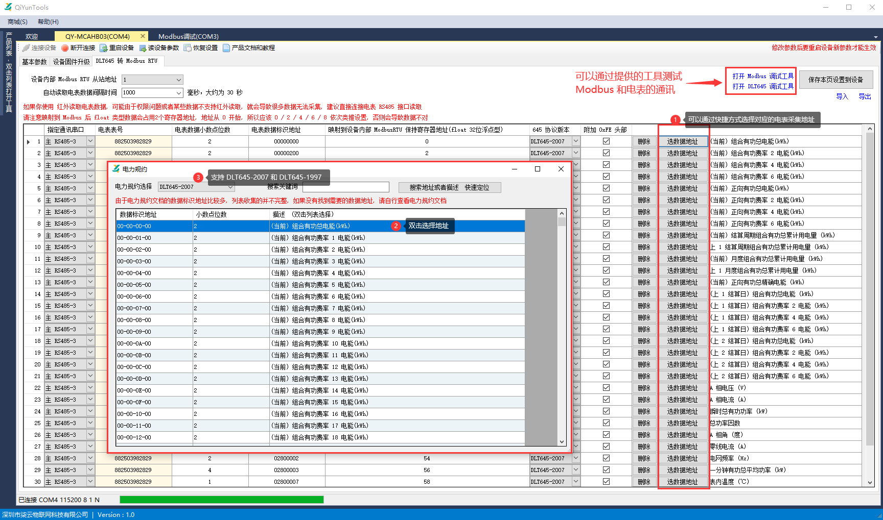Click 打开 Modbus 调试工具 link
The image size is (883, 520).
coord(762,76)
